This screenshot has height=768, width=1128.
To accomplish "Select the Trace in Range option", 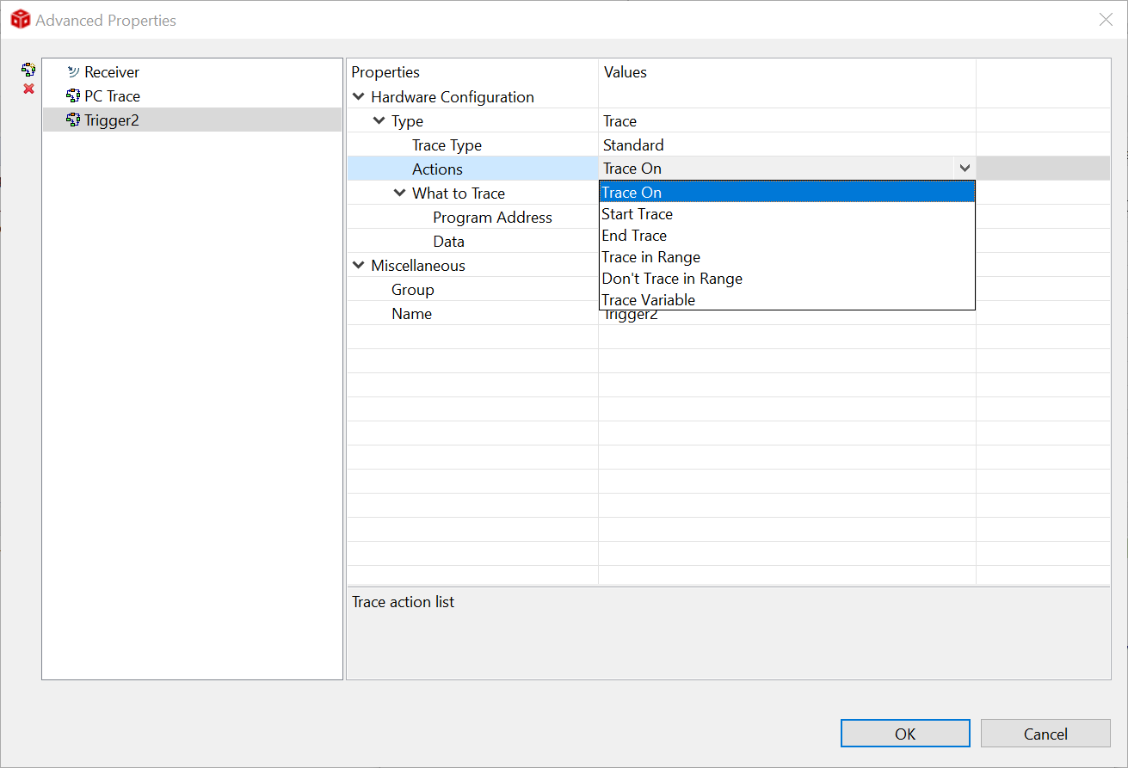I will pos(651,257).
